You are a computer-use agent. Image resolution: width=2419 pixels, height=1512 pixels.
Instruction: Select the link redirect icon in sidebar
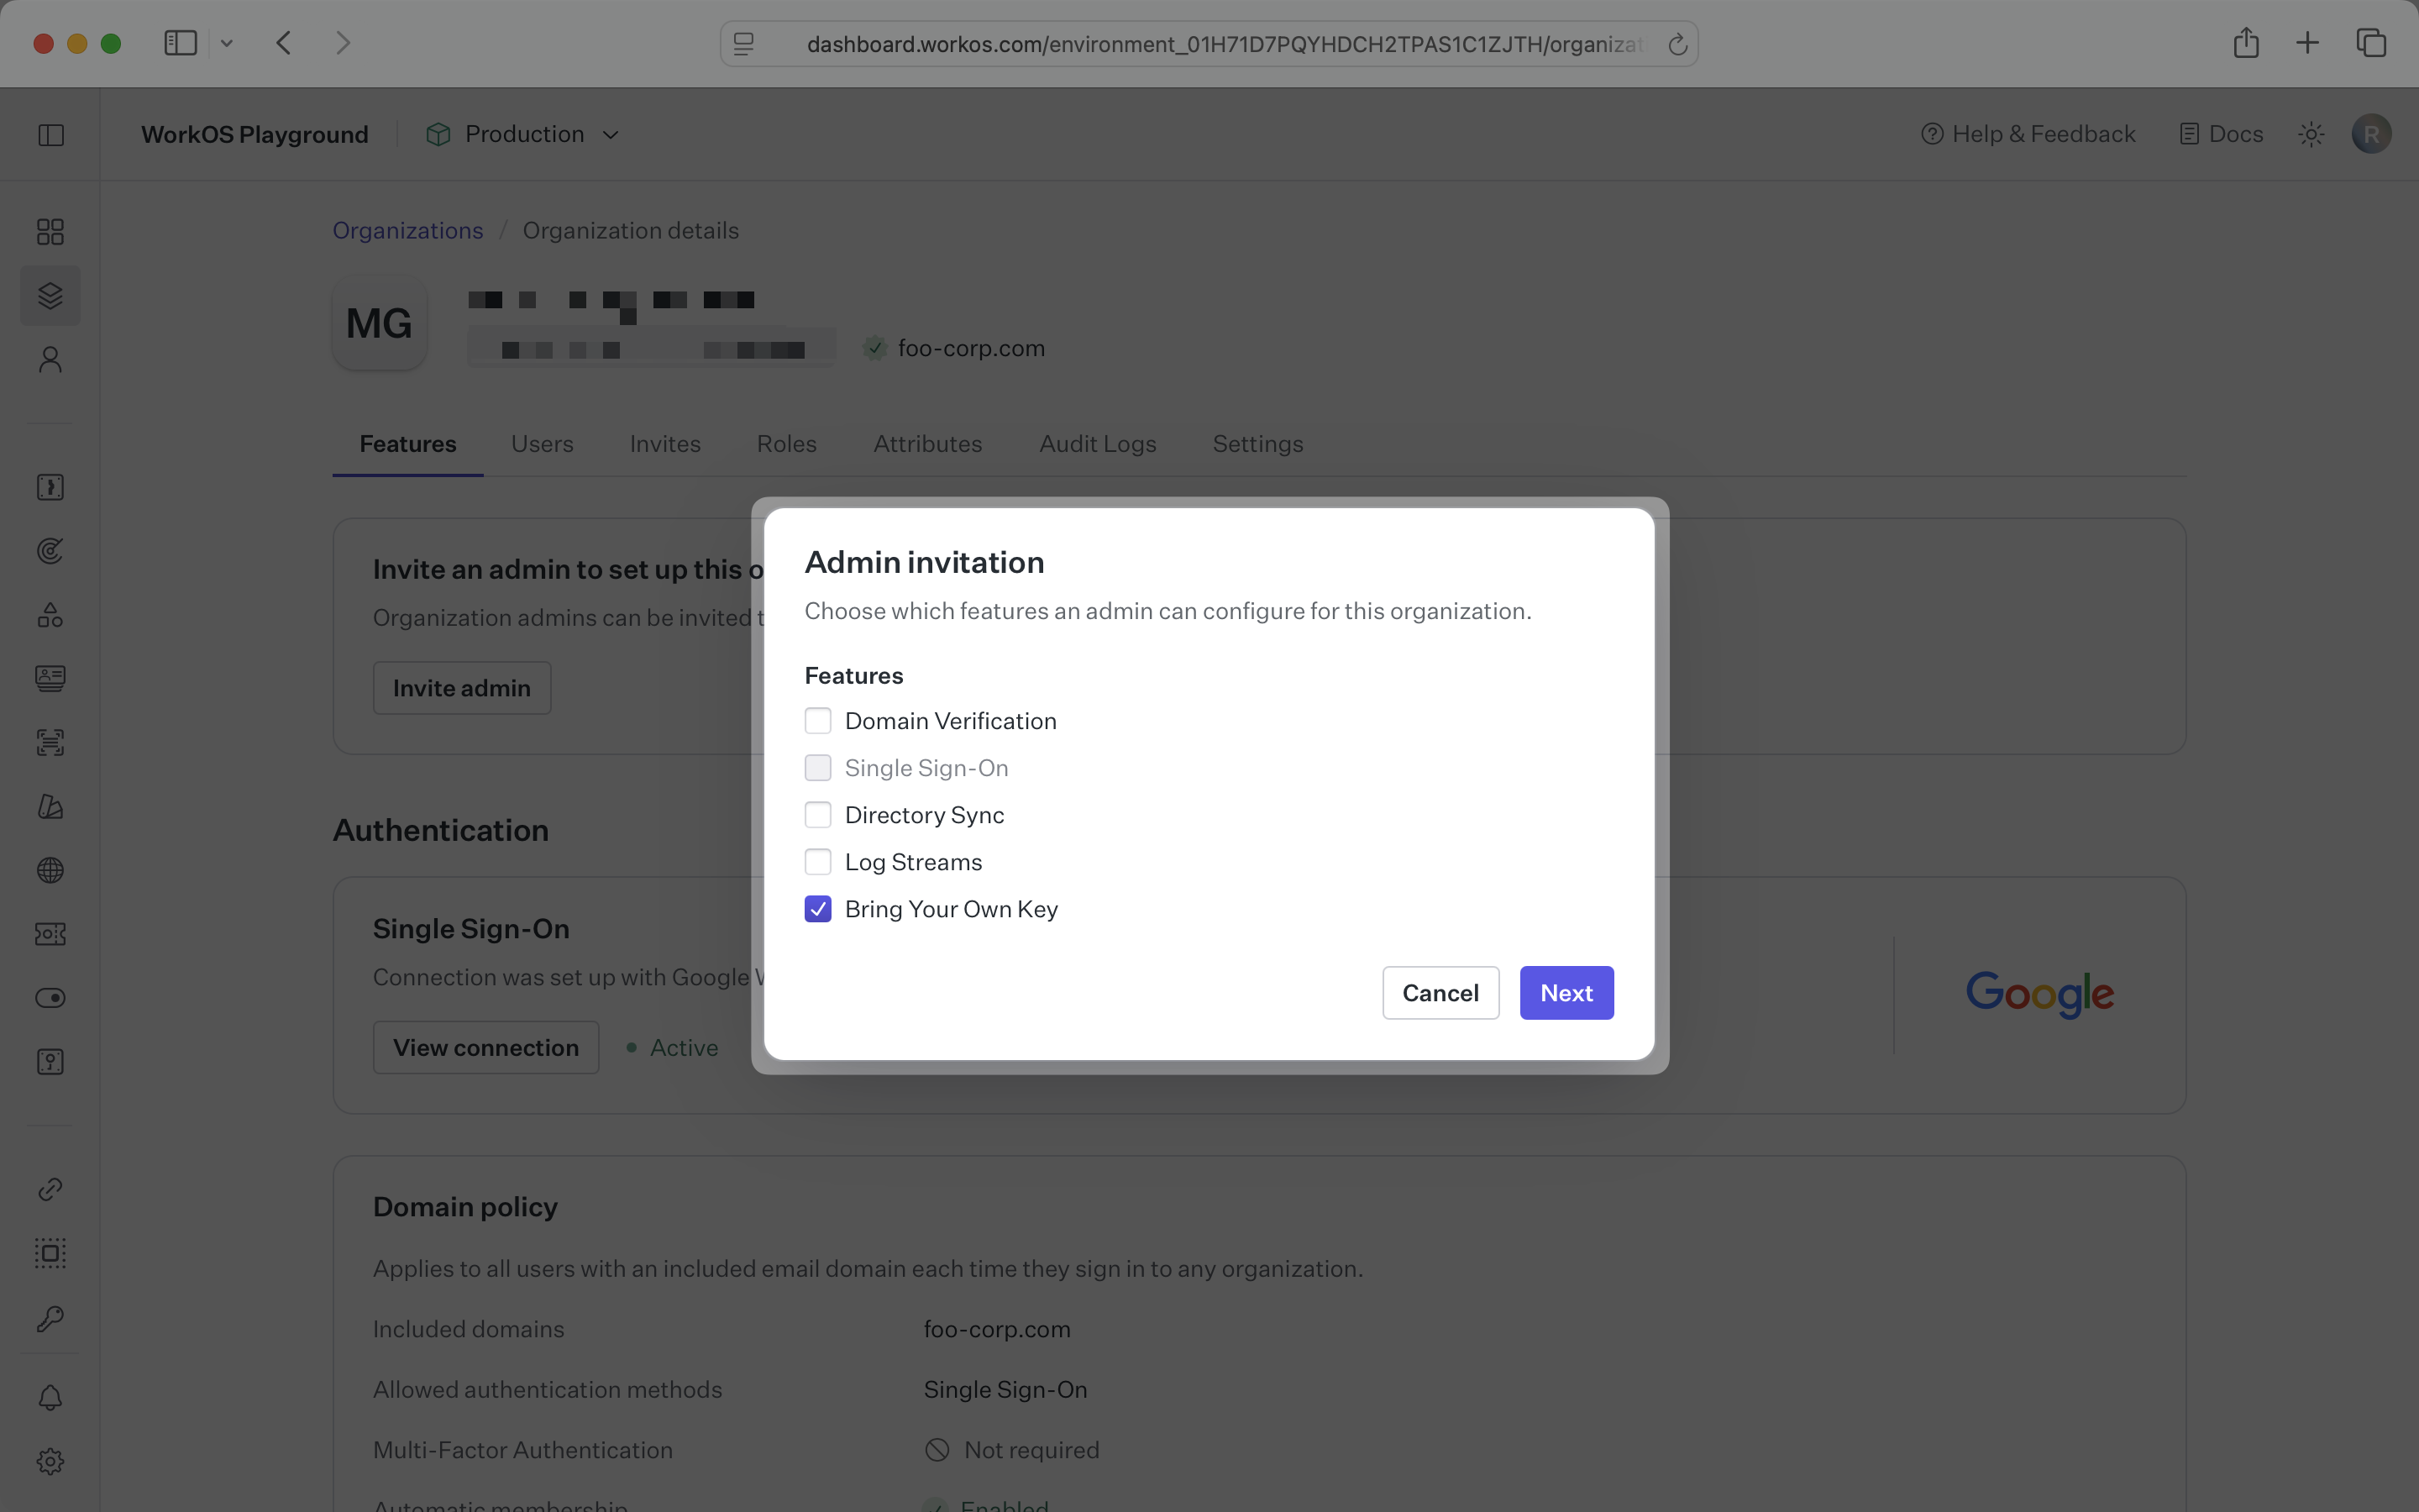coord(50,1189)
